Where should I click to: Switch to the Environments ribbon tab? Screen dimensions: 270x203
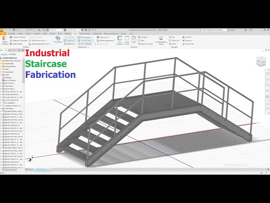tap(85, 34)
